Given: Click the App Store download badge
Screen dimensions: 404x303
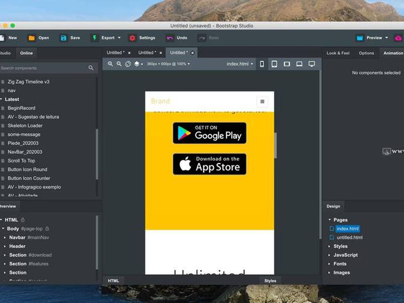Looking at the screenshot, I should [210, 164].
